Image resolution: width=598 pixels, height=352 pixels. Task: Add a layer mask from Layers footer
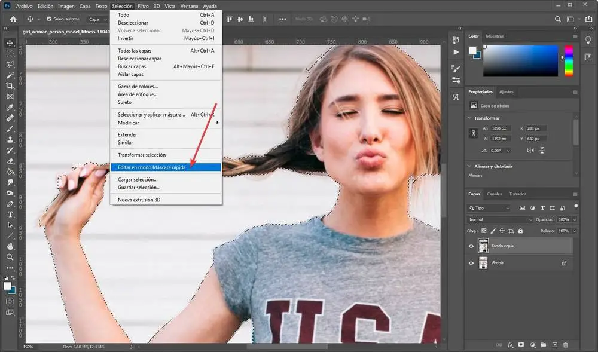[x=521, y=345]
